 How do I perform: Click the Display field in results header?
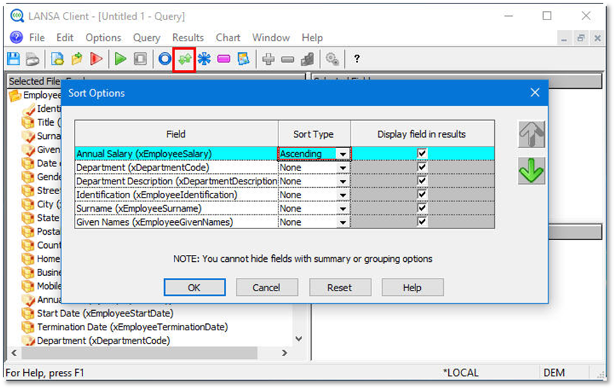(422, 134)
